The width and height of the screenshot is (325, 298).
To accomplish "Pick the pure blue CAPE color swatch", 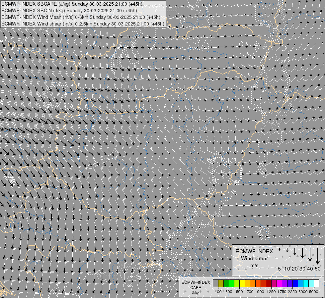I will pyautogui.click(x=295, y=283).
